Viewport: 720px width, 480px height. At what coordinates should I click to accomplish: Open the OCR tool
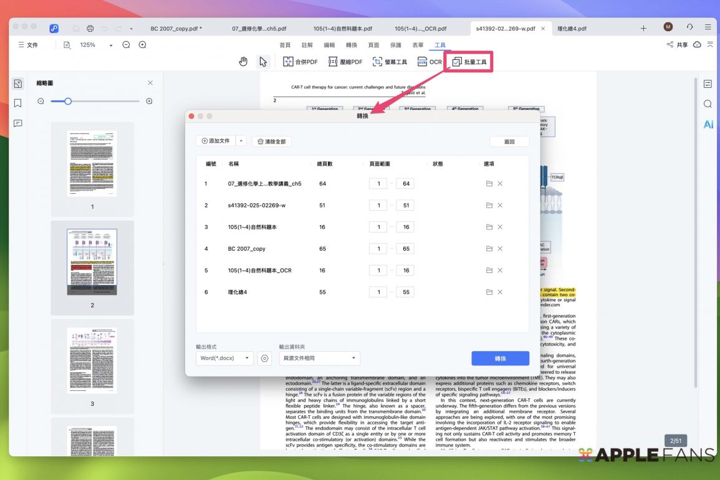430,62
